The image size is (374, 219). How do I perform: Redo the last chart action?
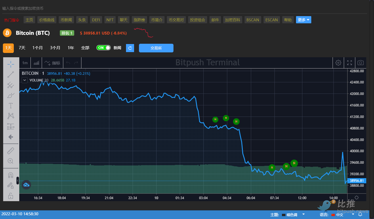[76, 63]
